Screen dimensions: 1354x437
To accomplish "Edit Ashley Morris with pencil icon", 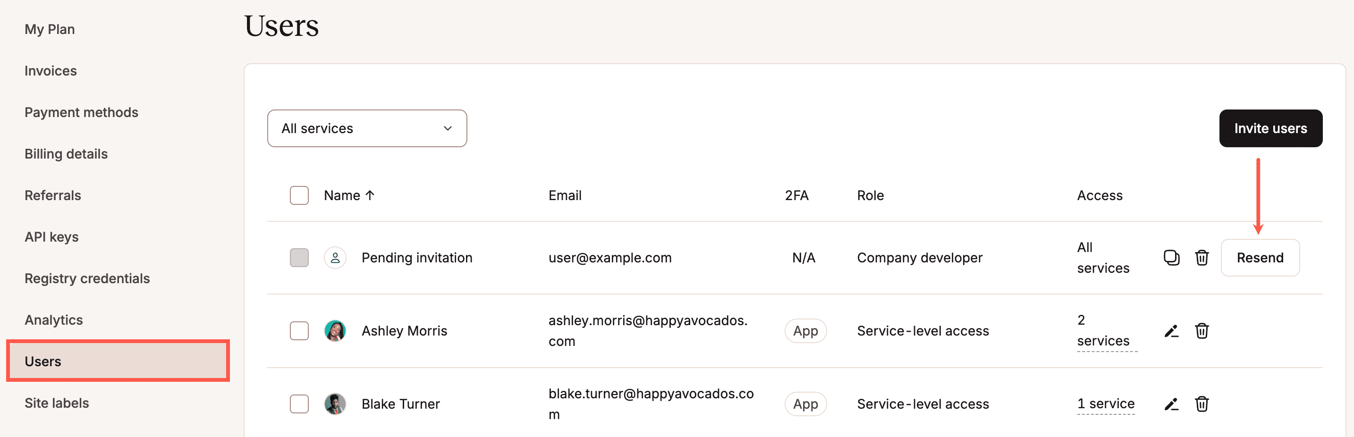I will 1171,331.
